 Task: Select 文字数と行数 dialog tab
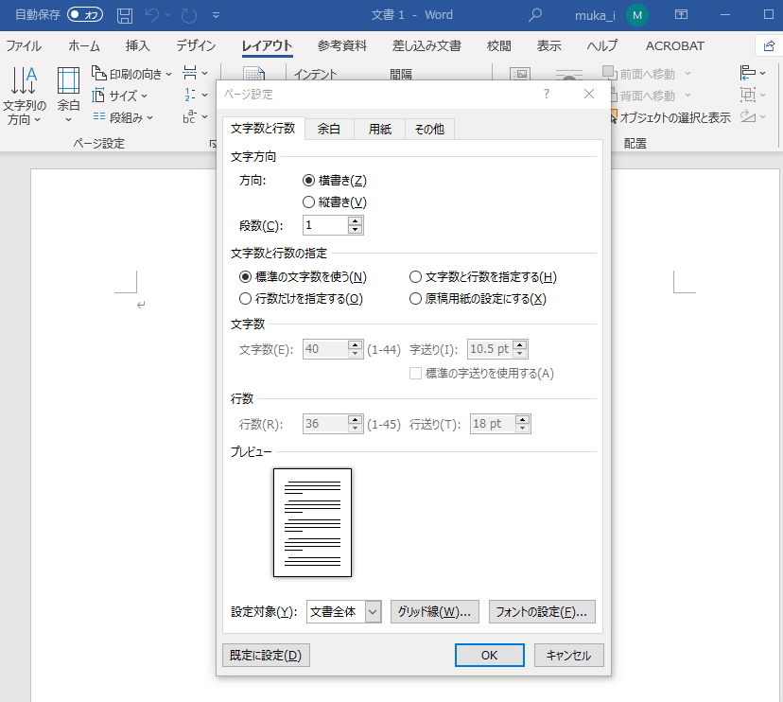[x=263, y=129]
